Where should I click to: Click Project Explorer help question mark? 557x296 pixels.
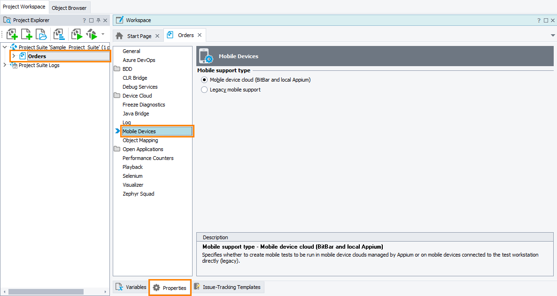(x=85, y=21)
